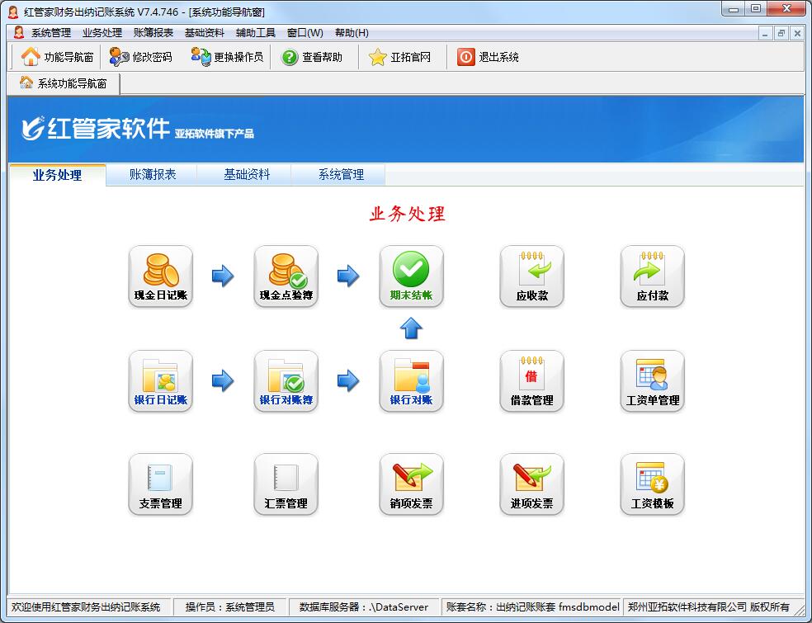Select the 现金点验簿 cash verification icon
The image size is (812, 623).
click(286, 276)
